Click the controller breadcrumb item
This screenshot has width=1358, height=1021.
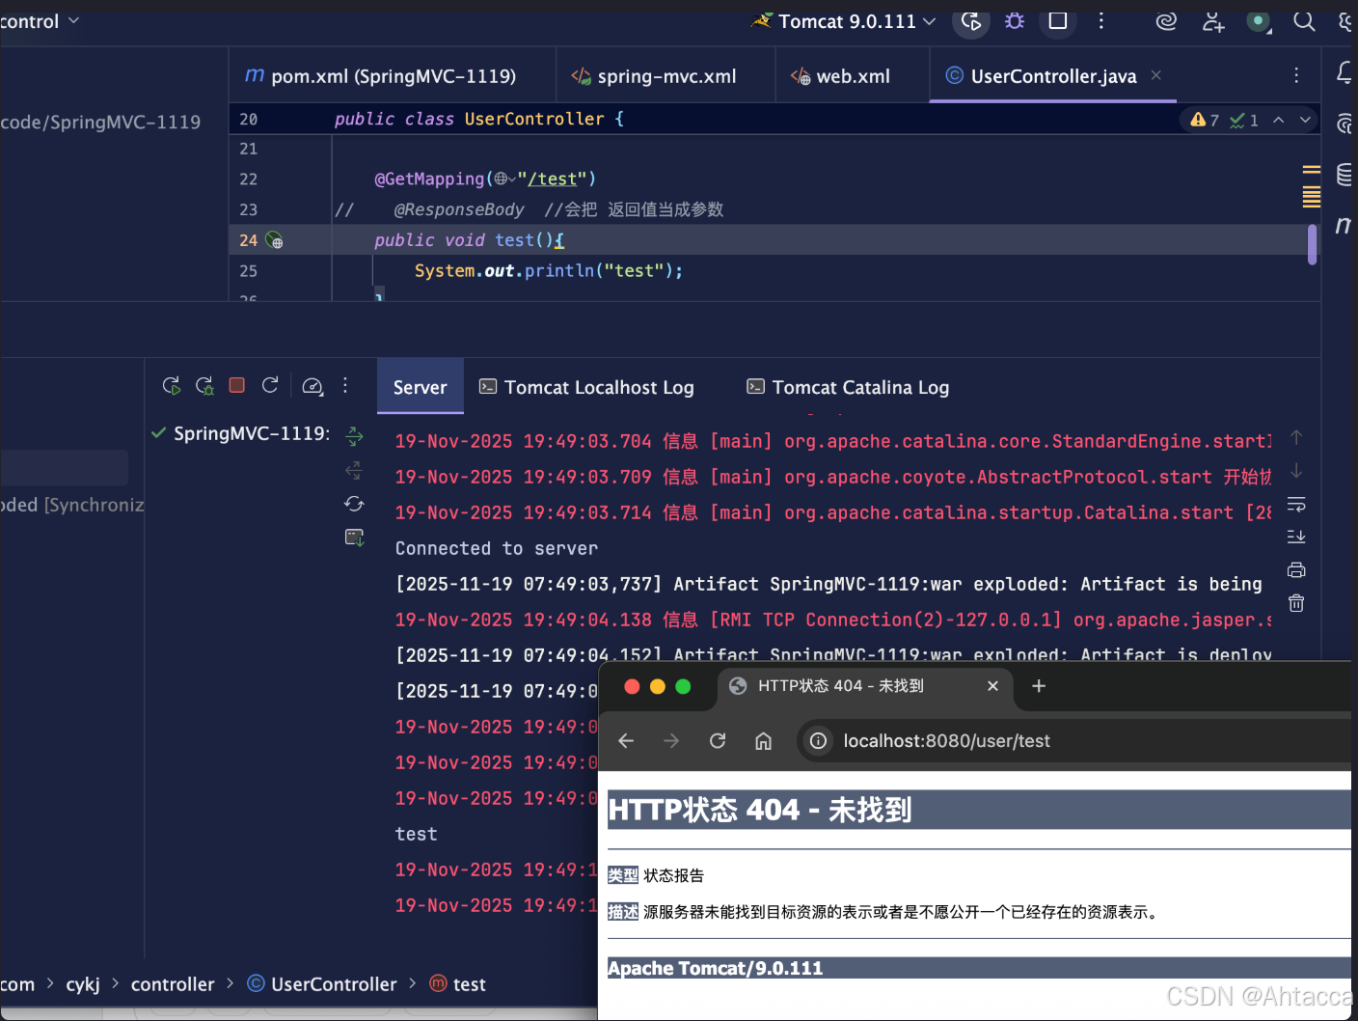173,984
